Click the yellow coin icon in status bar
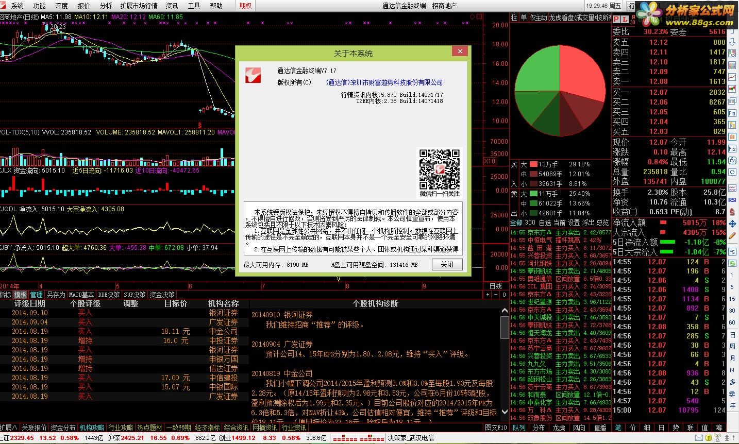 [709, 438]
